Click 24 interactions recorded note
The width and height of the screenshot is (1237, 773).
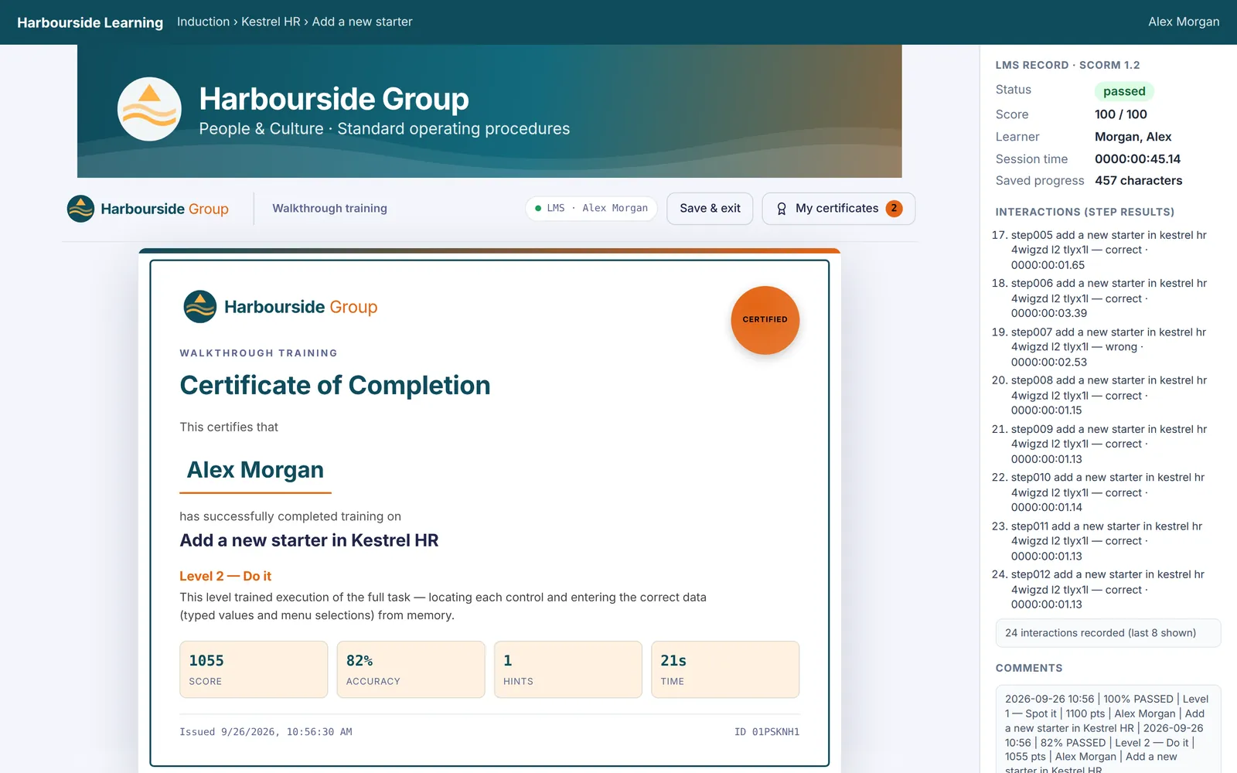point(1108,633)
